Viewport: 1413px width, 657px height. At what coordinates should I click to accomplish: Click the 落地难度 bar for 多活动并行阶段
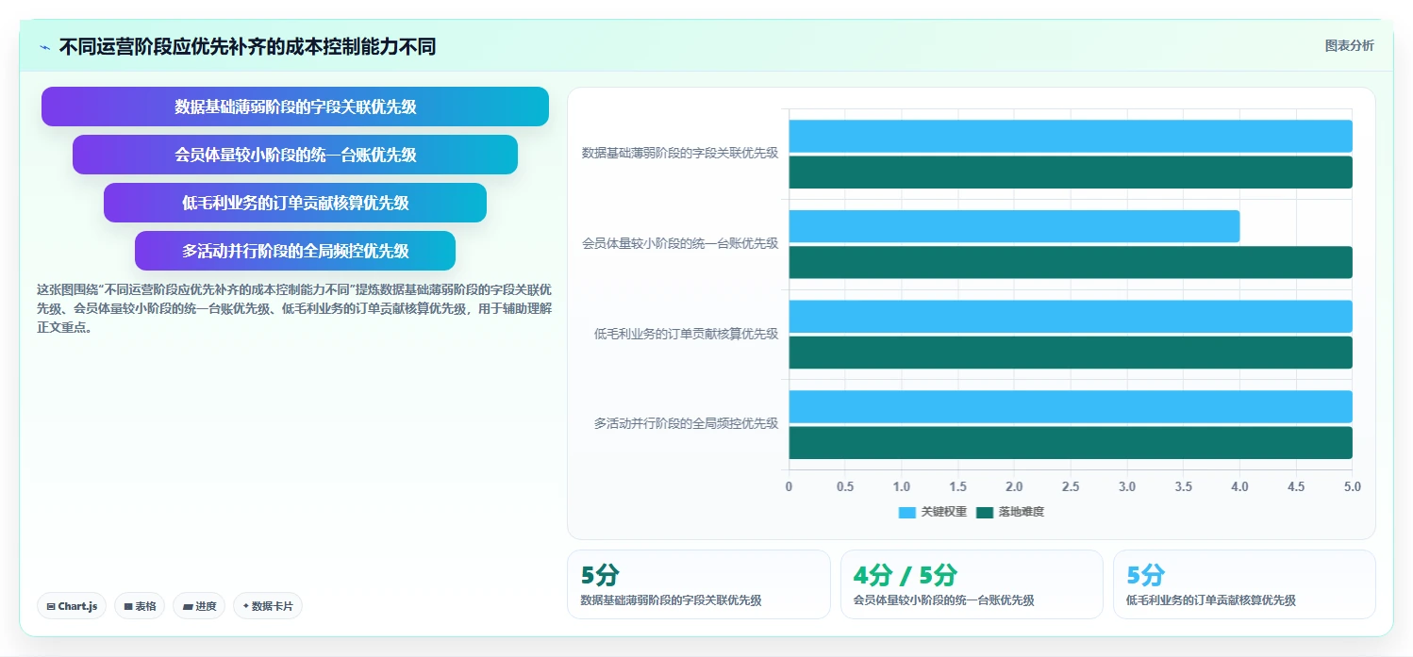pyautogui.click(x=1071, y=443)
